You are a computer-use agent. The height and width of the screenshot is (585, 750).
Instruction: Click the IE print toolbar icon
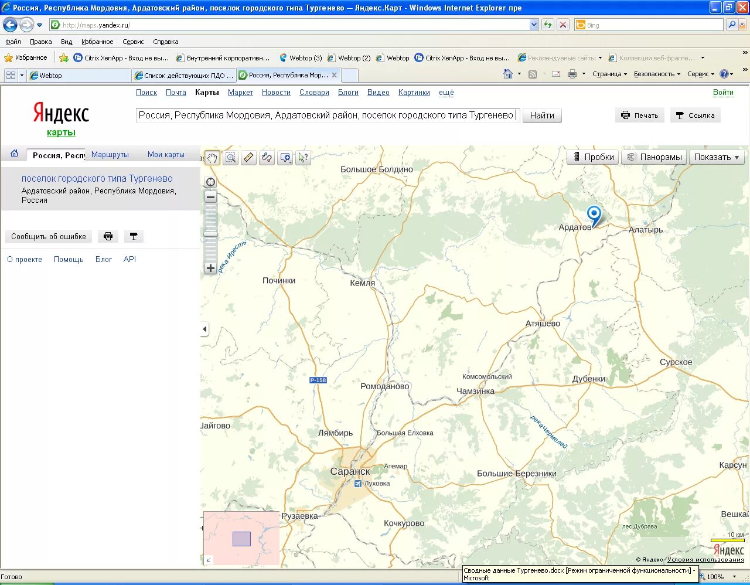(x=572, y=74)
